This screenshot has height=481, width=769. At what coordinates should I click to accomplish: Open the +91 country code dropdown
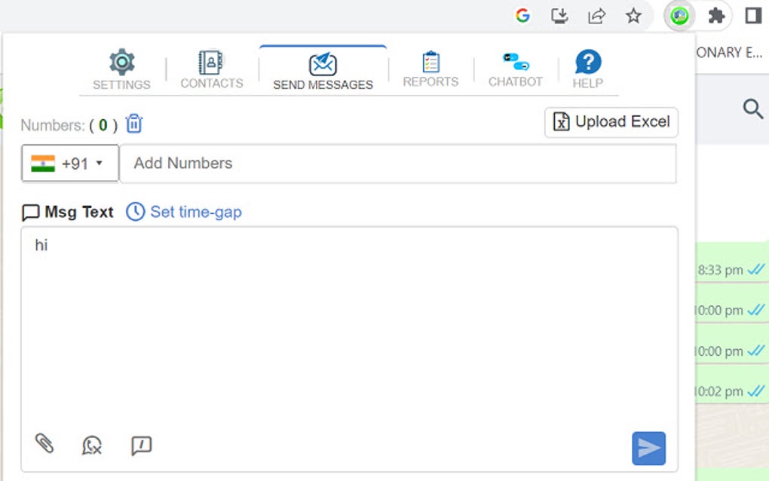pos(69,163)
